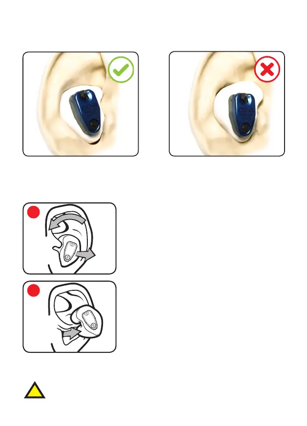The image size is (307, 426).
Task: Click the curved double-headed arrow above the ear
Action: [x=68, y=222]
